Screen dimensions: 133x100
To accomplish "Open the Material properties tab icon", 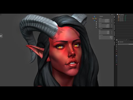I will click(x=116, y=64).
